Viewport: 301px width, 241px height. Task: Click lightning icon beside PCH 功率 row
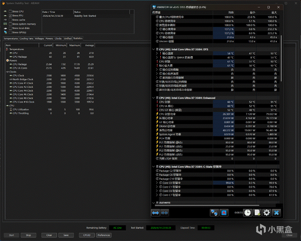pyautogui.click(x=157, y=138)
